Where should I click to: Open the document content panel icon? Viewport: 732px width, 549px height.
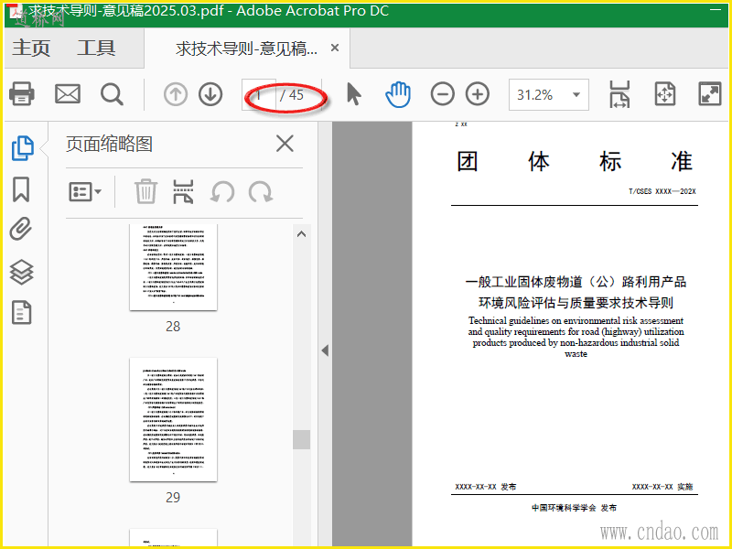21,312
